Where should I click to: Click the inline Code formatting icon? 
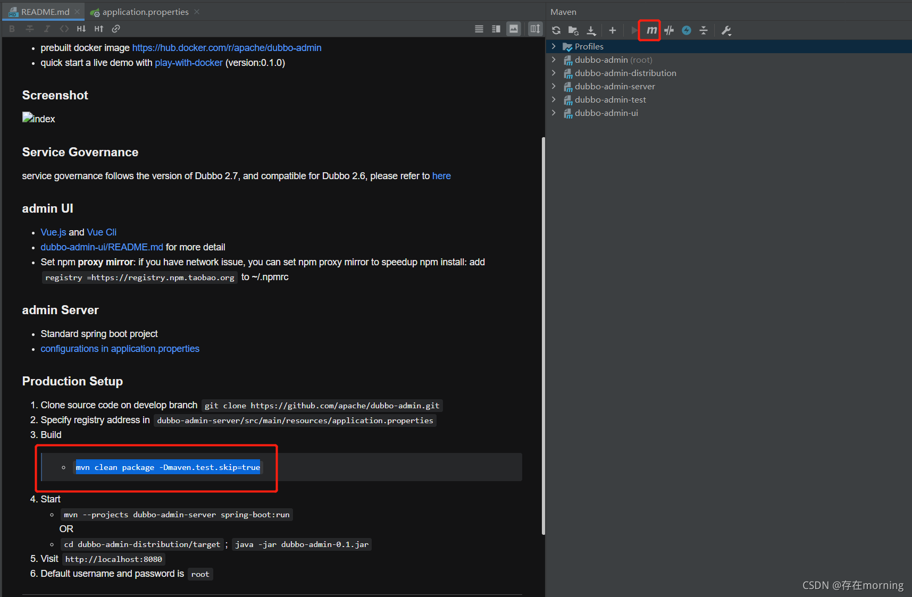coord(64,29)
